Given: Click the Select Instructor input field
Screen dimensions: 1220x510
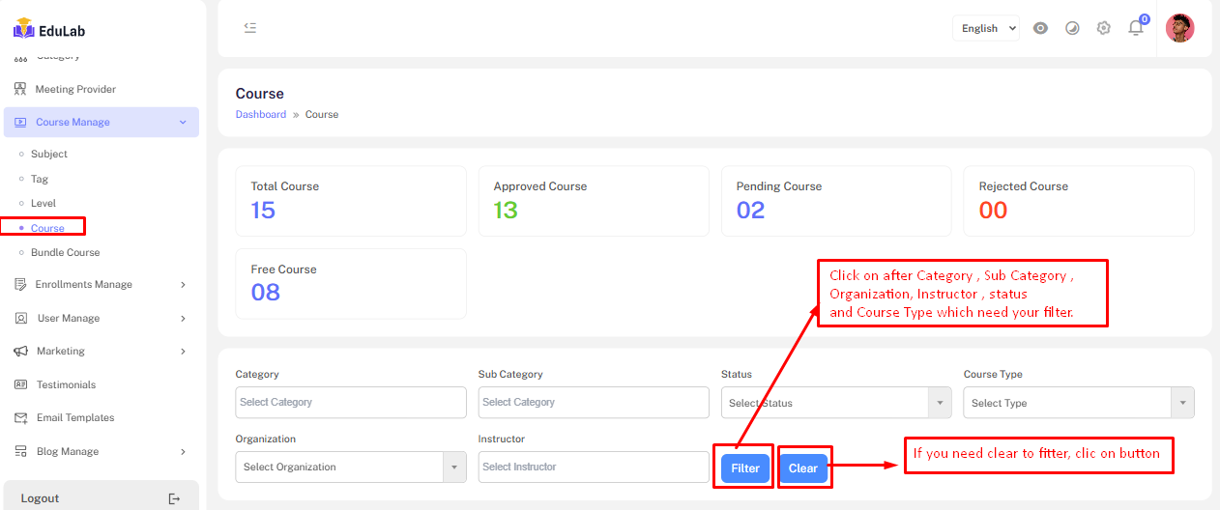Looking at the screenshot, I should pyautogui.click(x=594, y=467).
